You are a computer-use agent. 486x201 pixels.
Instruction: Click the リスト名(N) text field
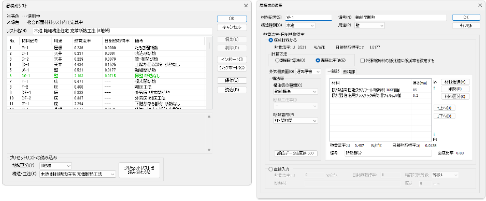tap(122, 31)
